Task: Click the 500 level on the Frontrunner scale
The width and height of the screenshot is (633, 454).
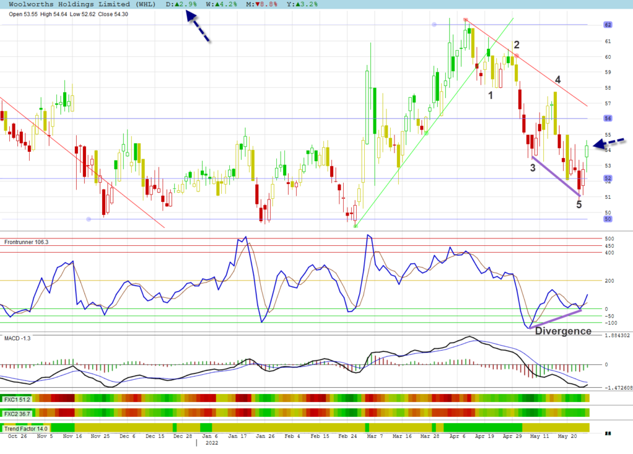Action: tap(609, 239)
